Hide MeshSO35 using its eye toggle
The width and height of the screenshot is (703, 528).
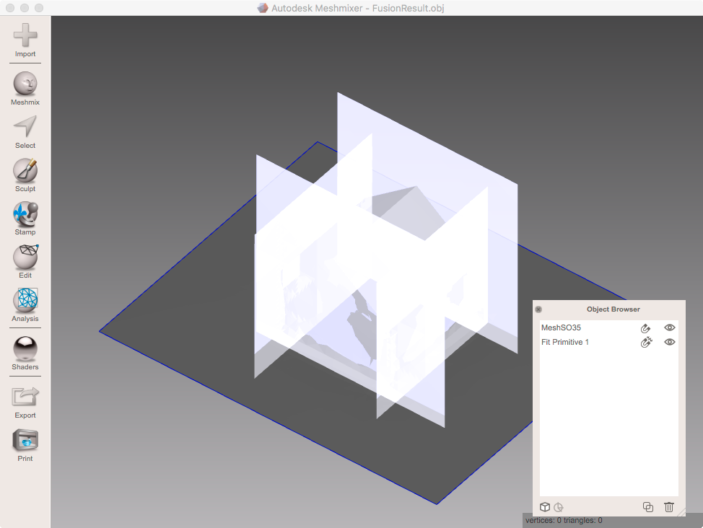(669, 327)
